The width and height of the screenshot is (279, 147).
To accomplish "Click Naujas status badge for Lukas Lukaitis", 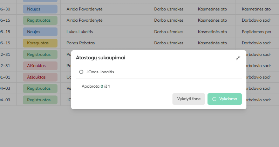I will (40, 32).
